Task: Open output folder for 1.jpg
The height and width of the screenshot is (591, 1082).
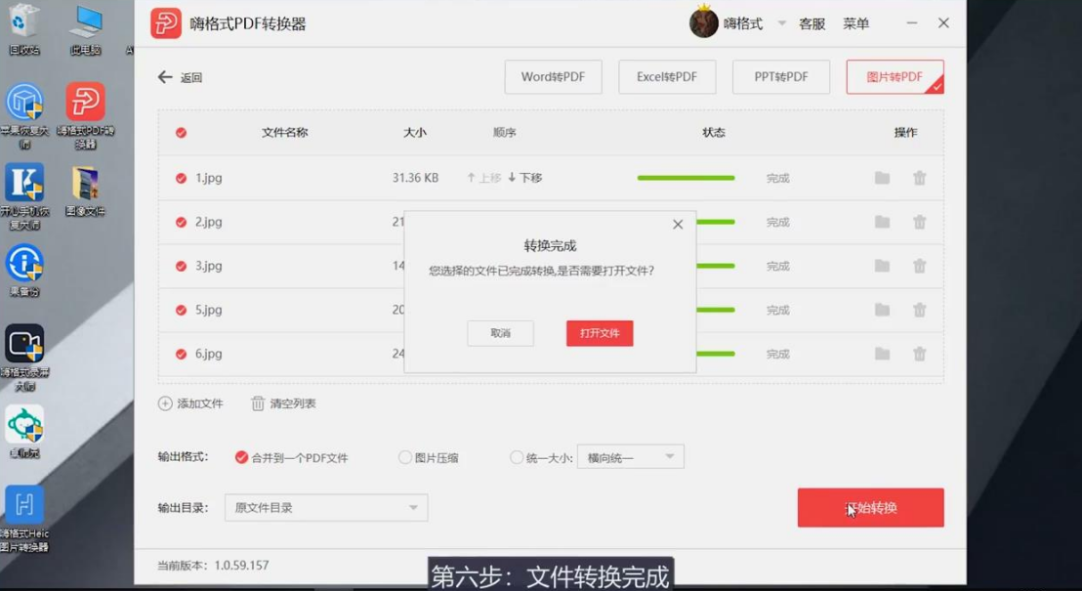Action: pos(882,178)
